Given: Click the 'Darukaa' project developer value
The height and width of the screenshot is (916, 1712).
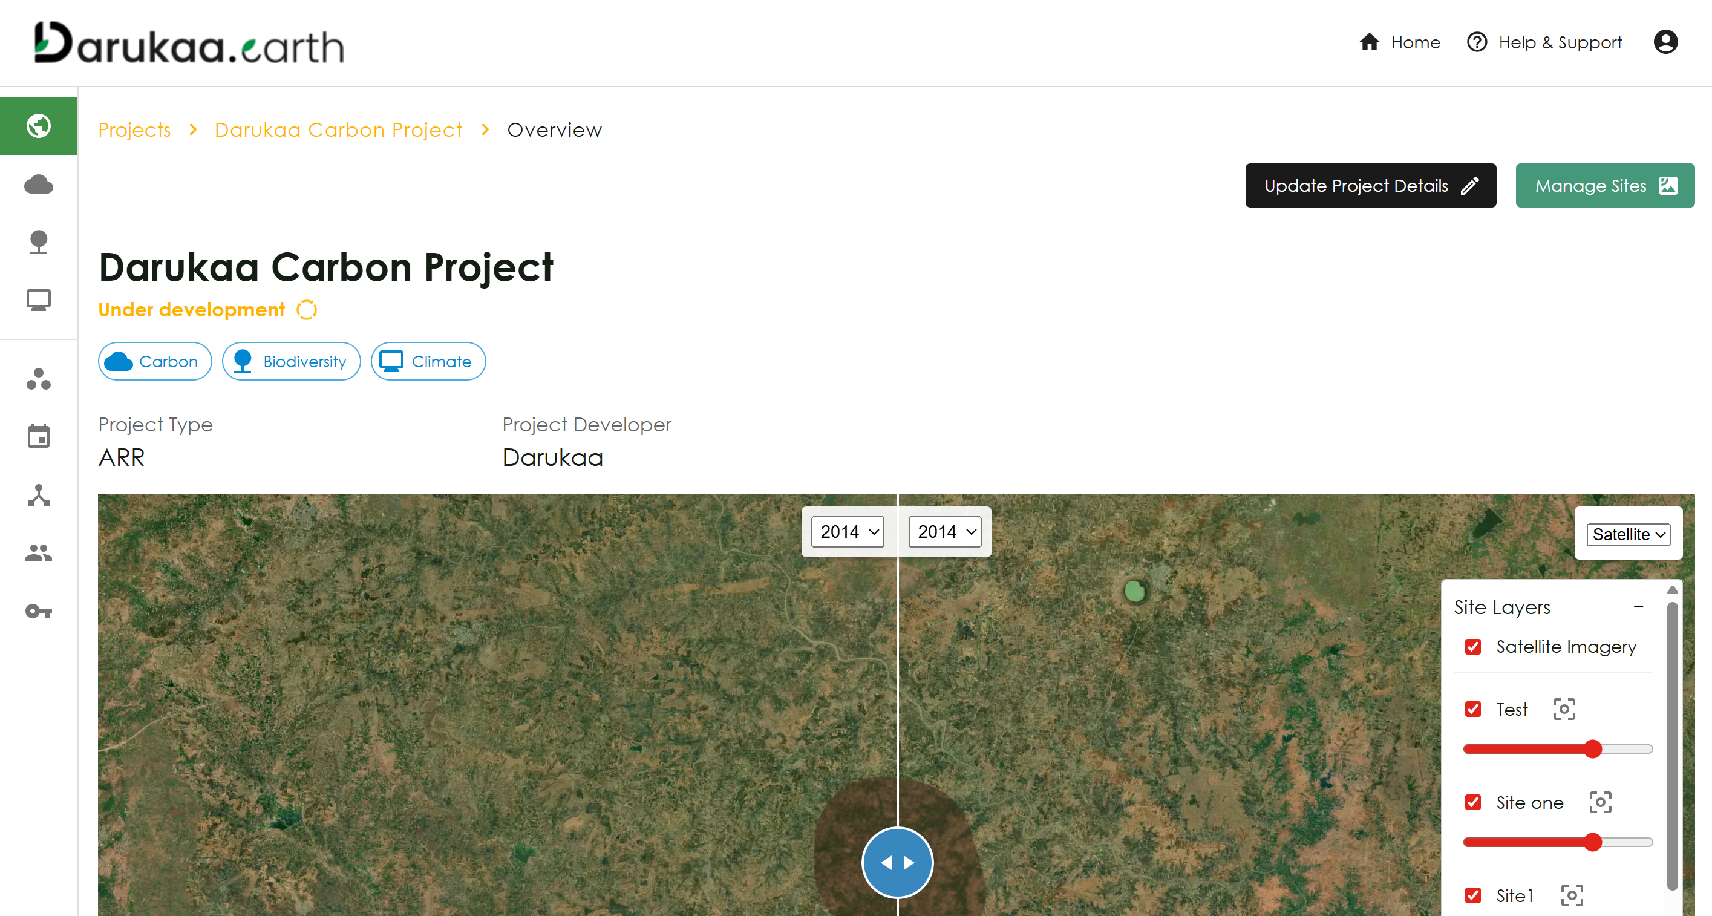Looking at the screenshot, I should pyautogui.click(x=552, y=458).
